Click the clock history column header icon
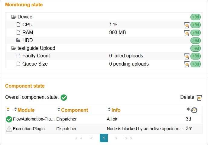The image size is (208, 145). [x=194, y=110]
